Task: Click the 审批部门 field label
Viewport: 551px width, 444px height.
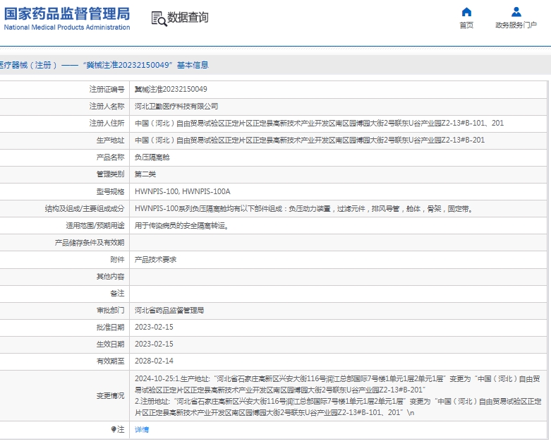Action: 110,311
